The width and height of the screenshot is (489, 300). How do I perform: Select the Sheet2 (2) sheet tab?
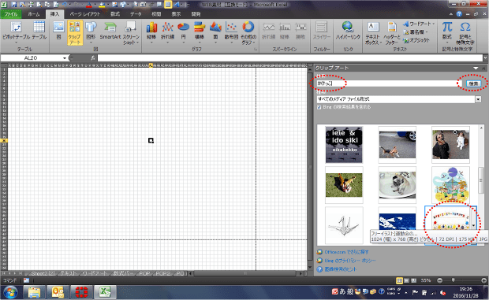click(x=43, y=273)
